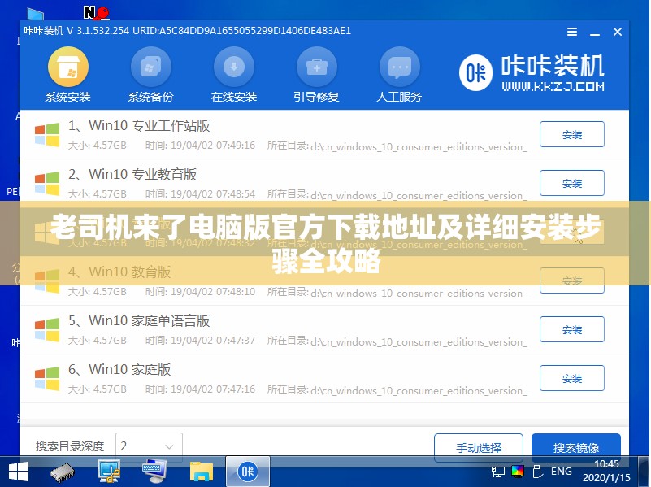Open 人工服务 support chat icon
The height and width of the screenshot is (487, 651).
coord(399,67)
